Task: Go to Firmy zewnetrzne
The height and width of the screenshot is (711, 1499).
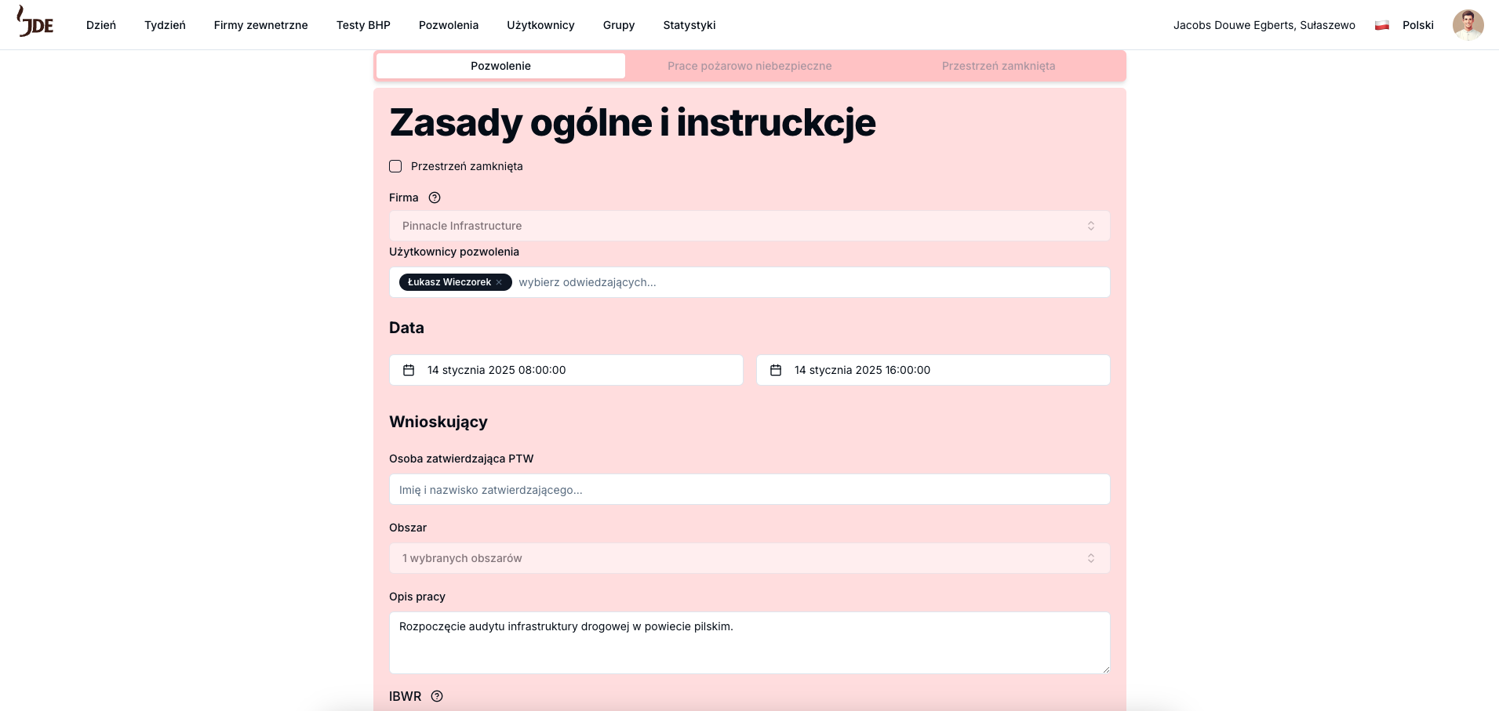Action: pos(261,25)
